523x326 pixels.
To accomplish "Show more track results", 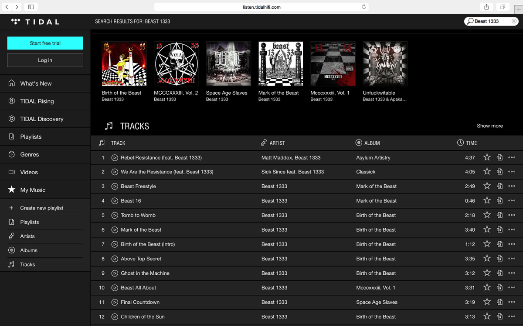I will 490,126.
